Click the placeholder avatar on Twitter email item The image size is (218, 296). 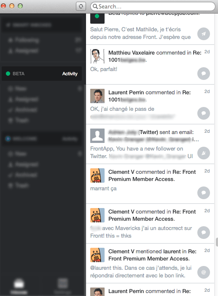click(x=97, y=136)
